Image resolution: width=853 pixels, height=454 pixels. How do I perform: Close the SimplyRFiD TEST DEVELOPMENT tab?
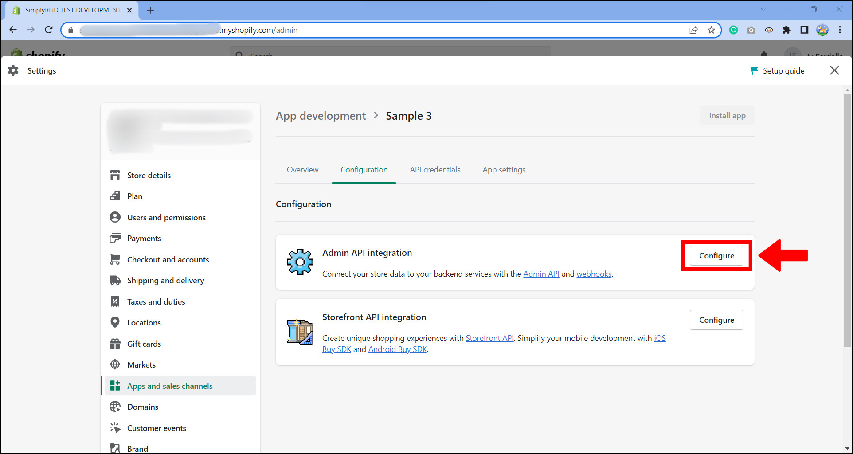pyautogui.click(x=129, y=10)
